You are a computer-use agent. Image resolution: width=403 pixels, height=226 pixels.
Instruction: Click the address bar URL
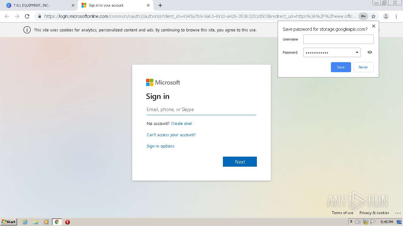[x=200, y=16]
